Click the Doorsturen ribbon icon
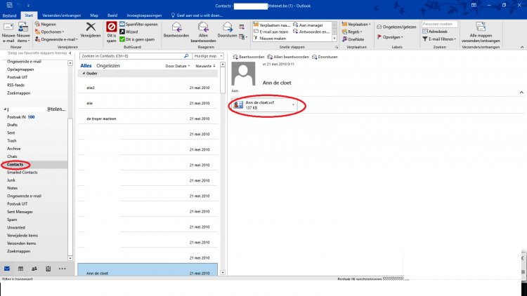527x296 pixels. pyautogui.click(x=227, y=27)
